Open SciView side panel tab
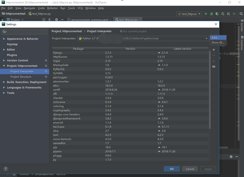244x177 pixels. tap(242, 25)
